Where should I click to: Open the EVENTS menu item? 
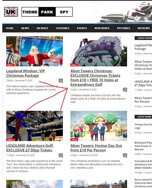tap(82, 28)
